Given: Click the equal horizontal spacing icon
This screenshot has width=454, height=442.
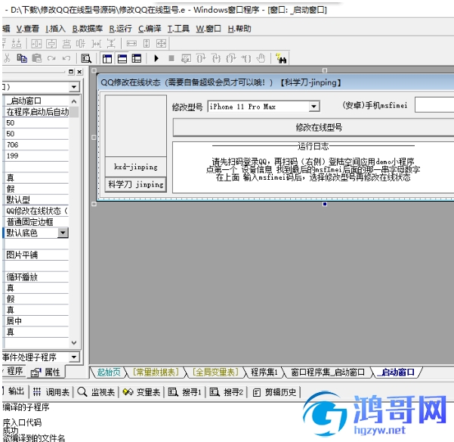Looking at the screenshot, I should (97, 44).
